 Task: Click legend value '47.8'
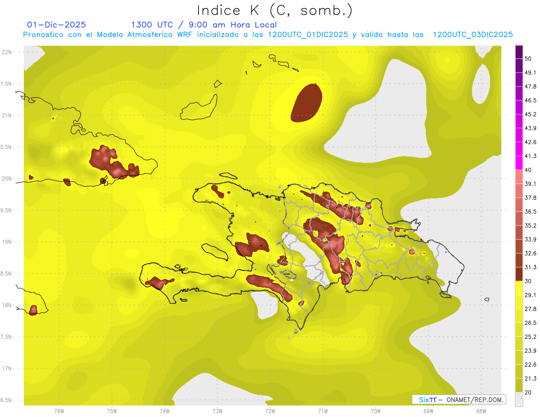pyautogui.click(x=530, y=86)
